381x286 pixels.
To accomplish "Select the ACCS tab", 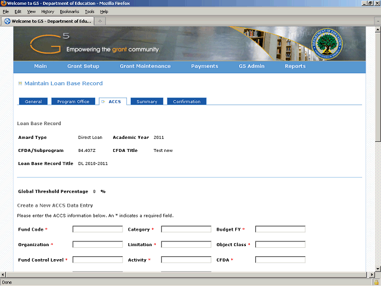I will [x=113, y=101].
